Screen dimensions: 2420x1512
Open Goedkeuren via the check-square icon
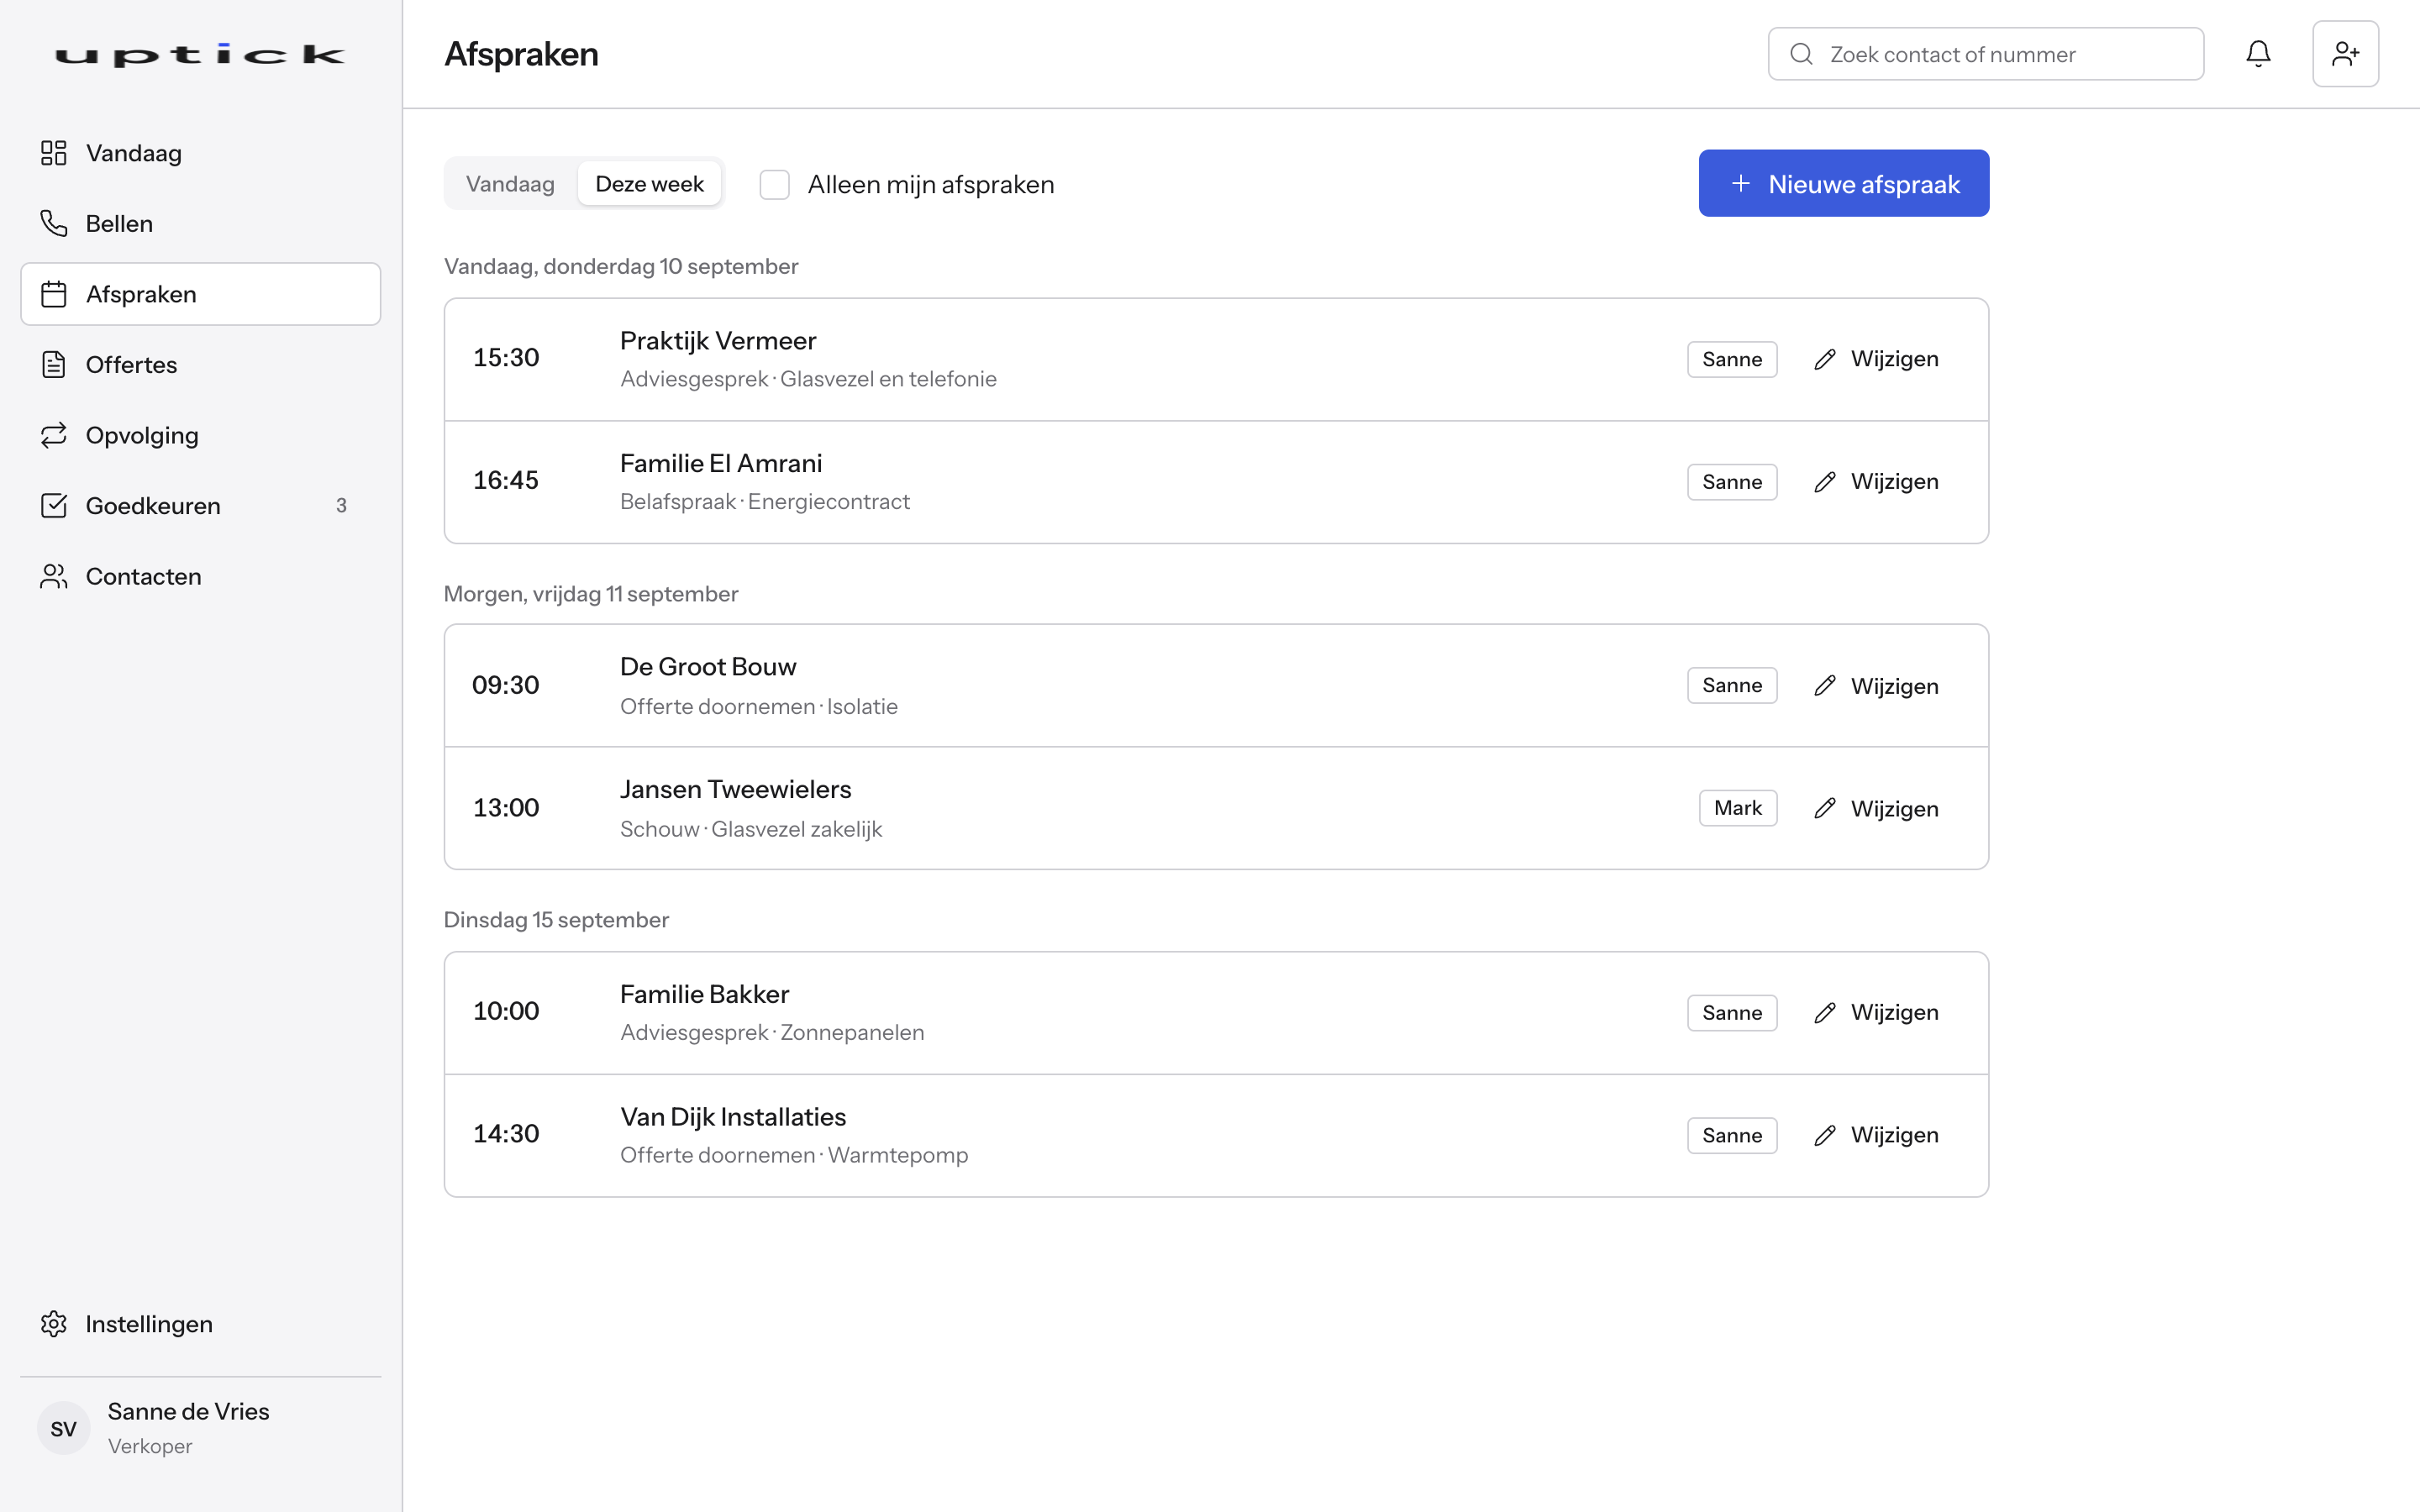pos(54,505)
